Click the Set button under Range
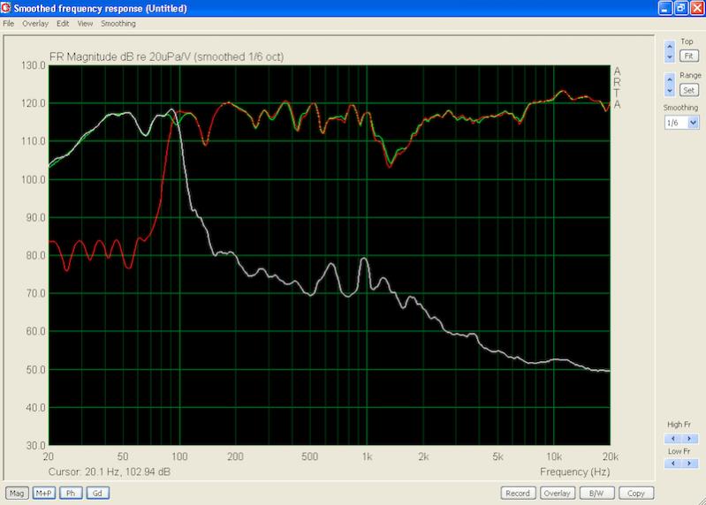The image size is (706, 505). [x=689, y=90]
